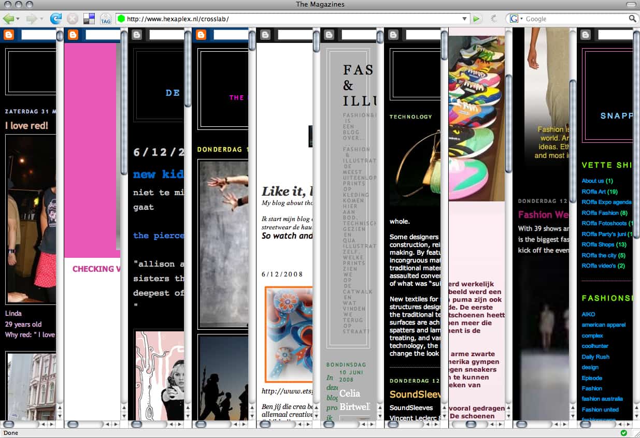The height and width of the screenshot is (438, 640).
Task: Click into the Google search field
Action: pyautogui.click(x=575, y=19)
